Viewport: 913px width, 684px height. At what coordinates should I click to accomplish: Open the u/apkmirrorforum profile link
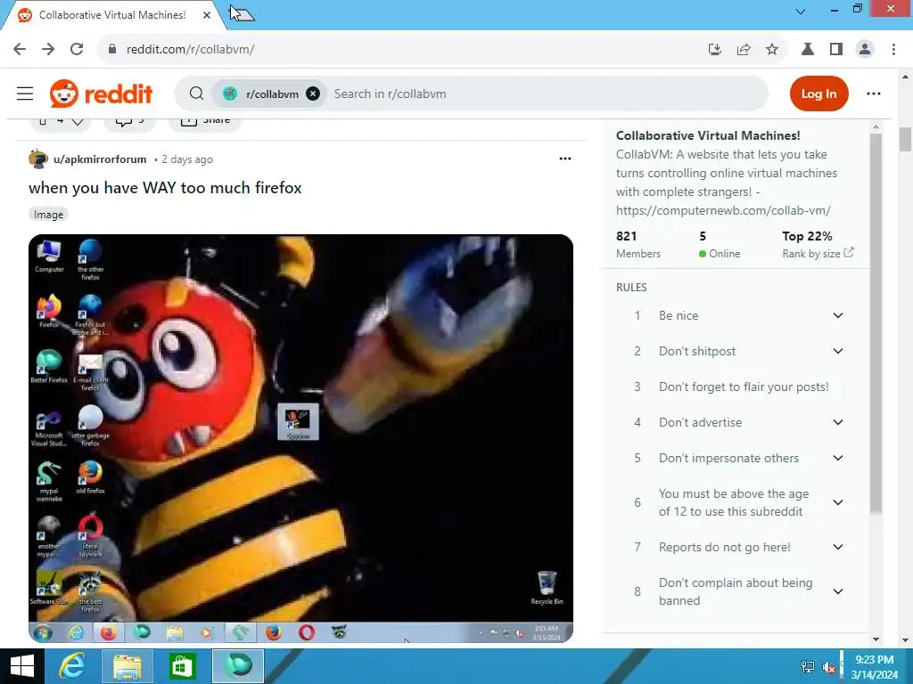point(100,159)
